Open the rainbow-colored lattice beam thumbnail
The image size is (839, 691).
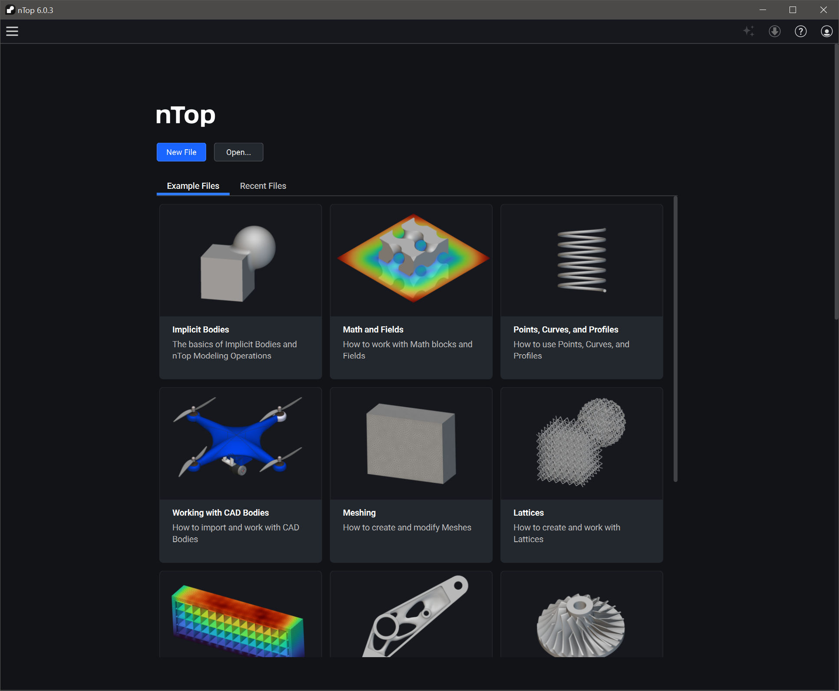(241, 614)
